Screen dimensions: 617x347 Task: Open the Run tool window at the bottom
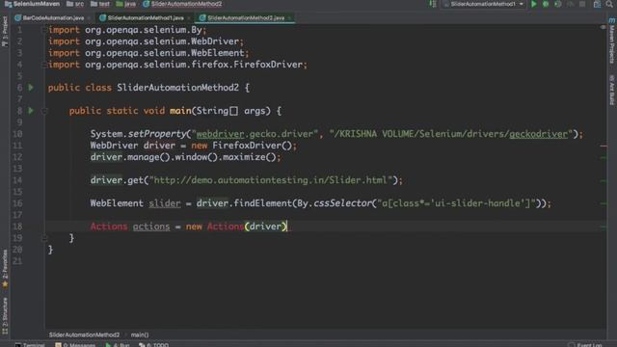tap(118, 345)
